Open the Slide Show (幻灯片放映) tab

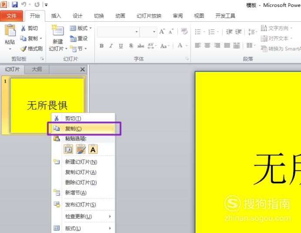pos(149,16)
